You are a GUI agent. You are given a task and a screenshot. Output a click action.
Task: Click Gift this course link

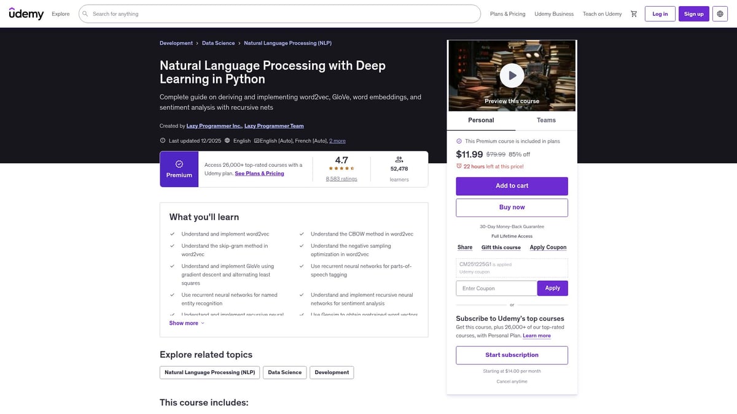coord(501,247)
